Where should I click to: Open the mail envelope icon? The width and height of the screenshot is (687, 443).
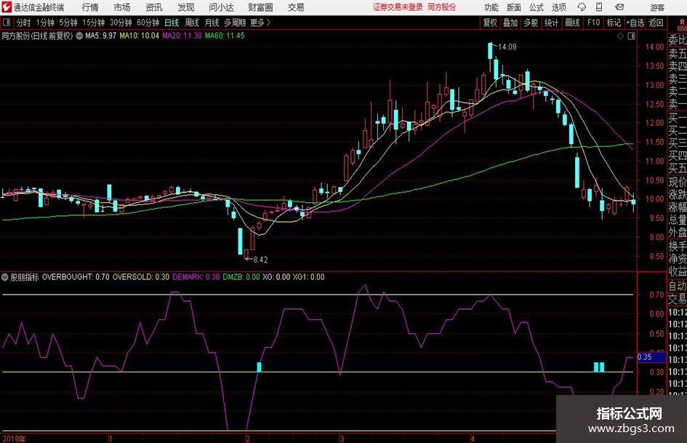pyautogui.click(x=619, y=7)
